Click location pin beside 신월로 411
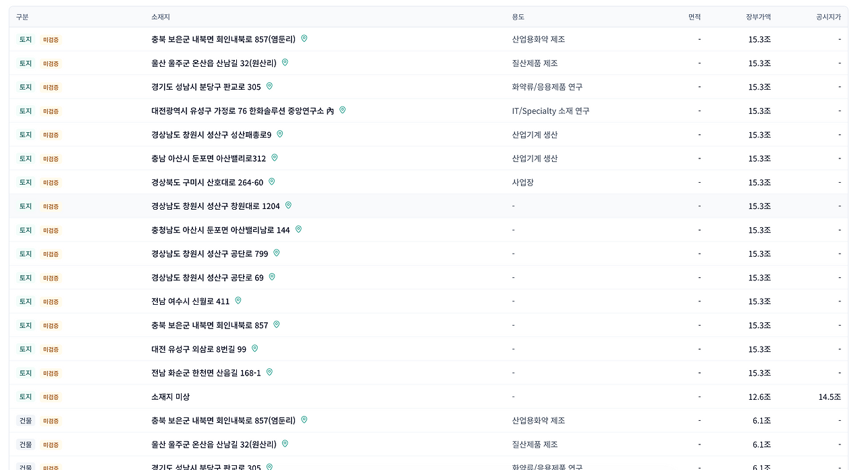Viewport: 864px width, 470px height. point(238,301)
